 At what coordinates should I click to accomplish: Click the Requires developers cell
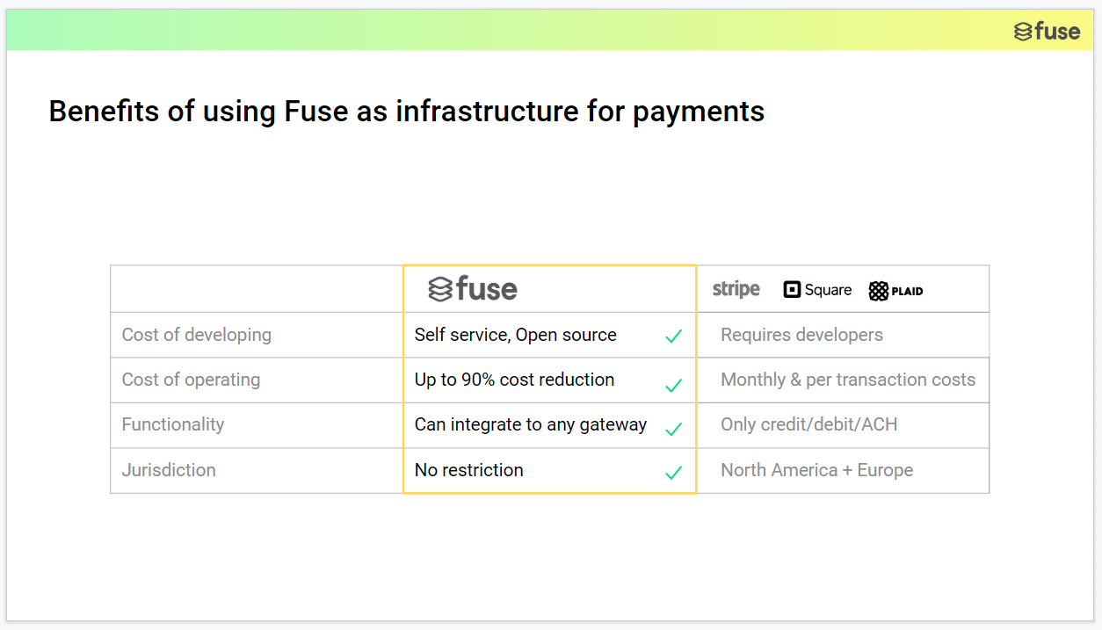801,335
